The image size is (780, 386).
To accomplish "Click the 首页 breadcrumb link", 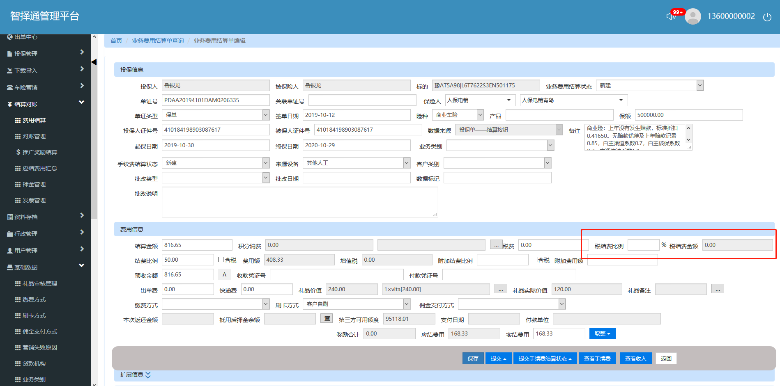I will 116,41.
